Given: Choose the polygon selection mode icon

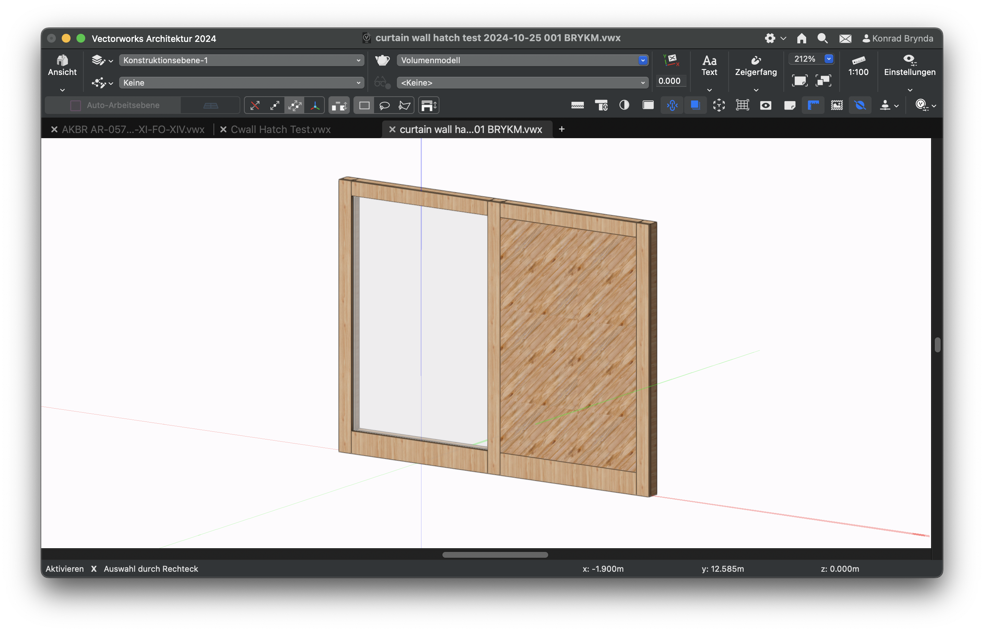Looking at the screenshot, I should click(404, 106).
